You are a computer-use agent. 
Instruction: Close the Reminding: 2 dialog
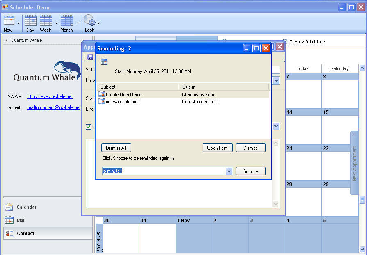266,48
